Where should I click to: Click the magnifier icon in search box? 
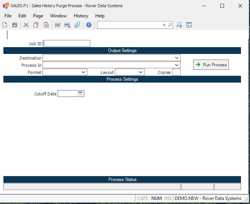(x=170, y=25)
